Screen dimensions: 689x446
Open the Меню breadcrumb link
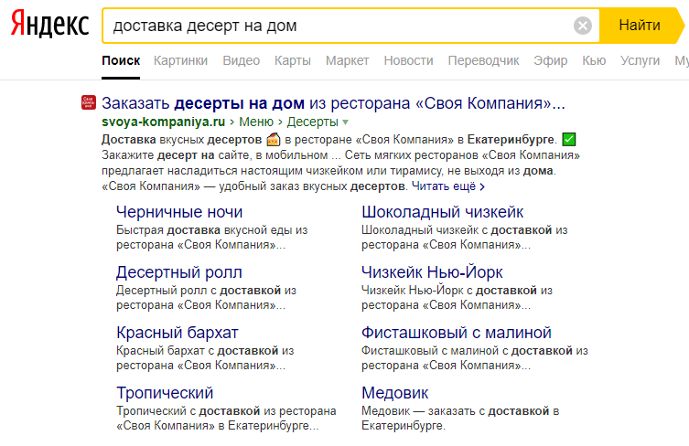coord(256,122)
